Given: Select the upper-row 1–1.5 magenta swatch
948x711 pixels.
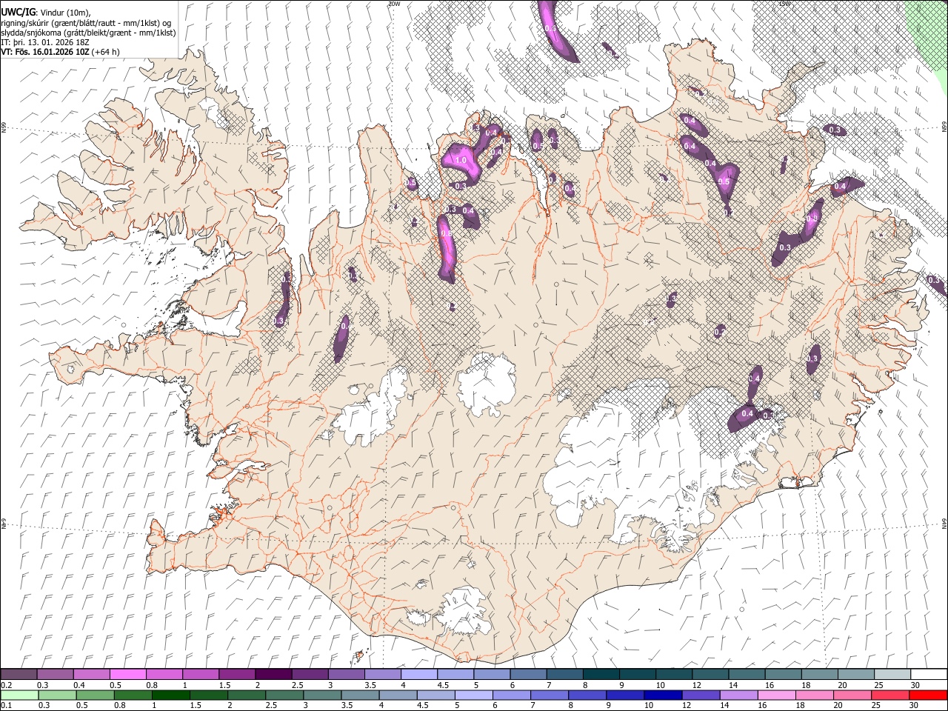Looking at the screenshot, I should 201,675.
